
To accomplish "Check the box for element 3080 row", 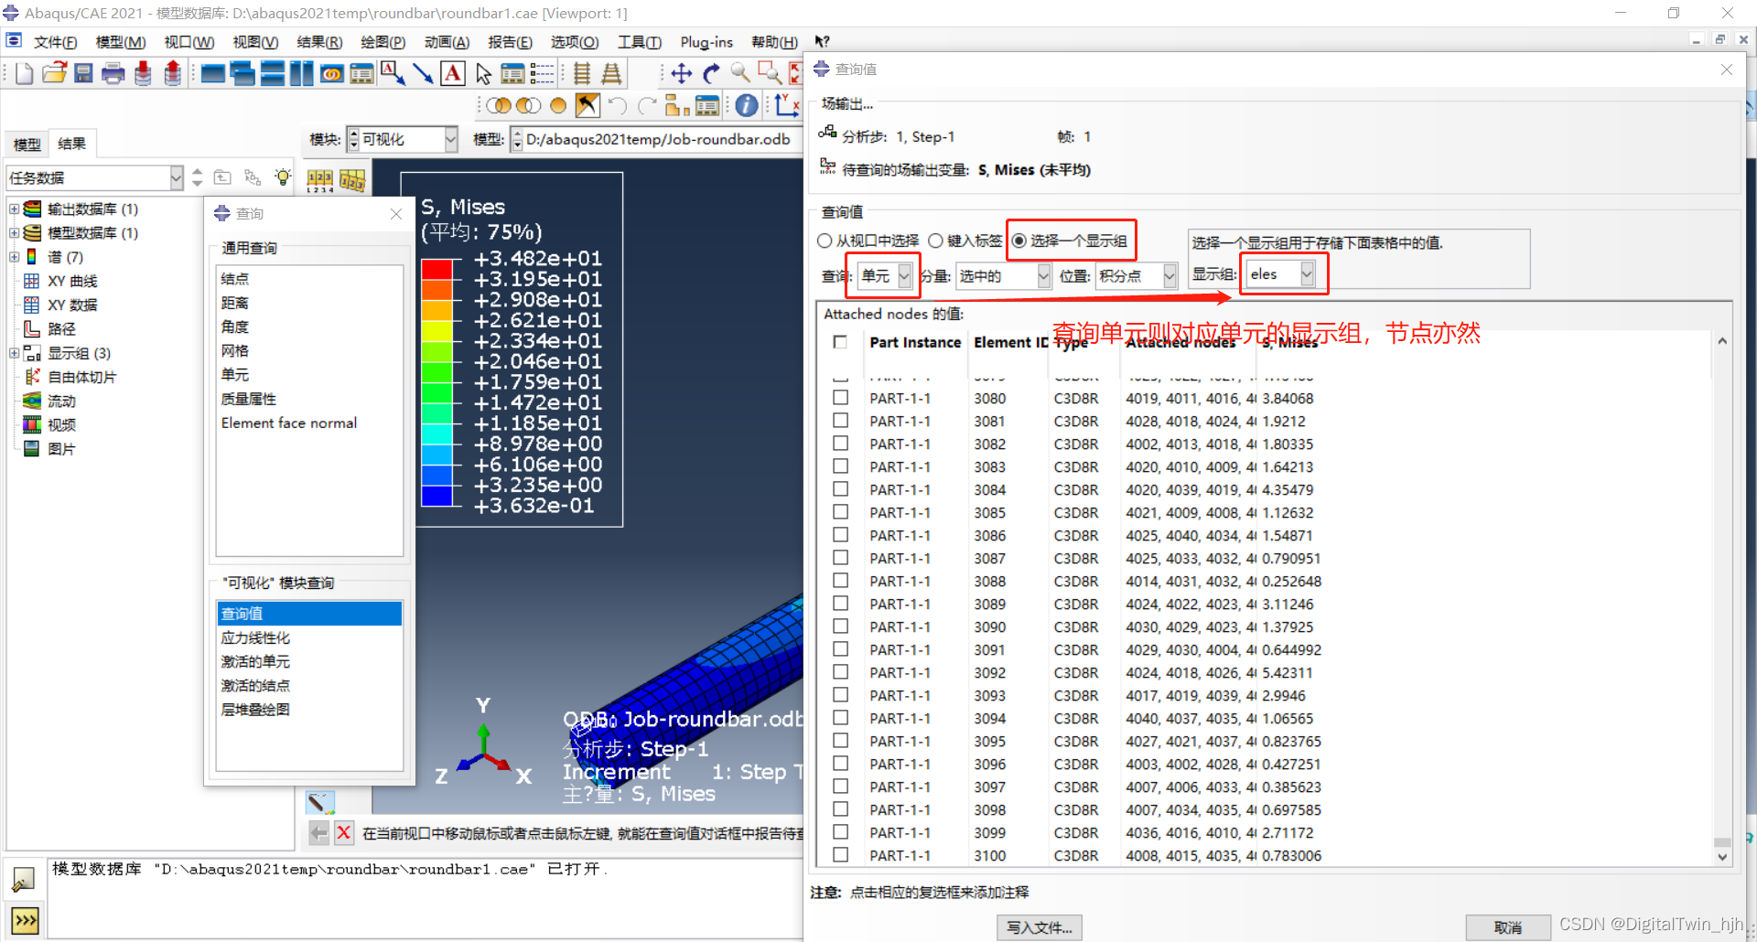I will pyautogui.click(x=840, y=398).
